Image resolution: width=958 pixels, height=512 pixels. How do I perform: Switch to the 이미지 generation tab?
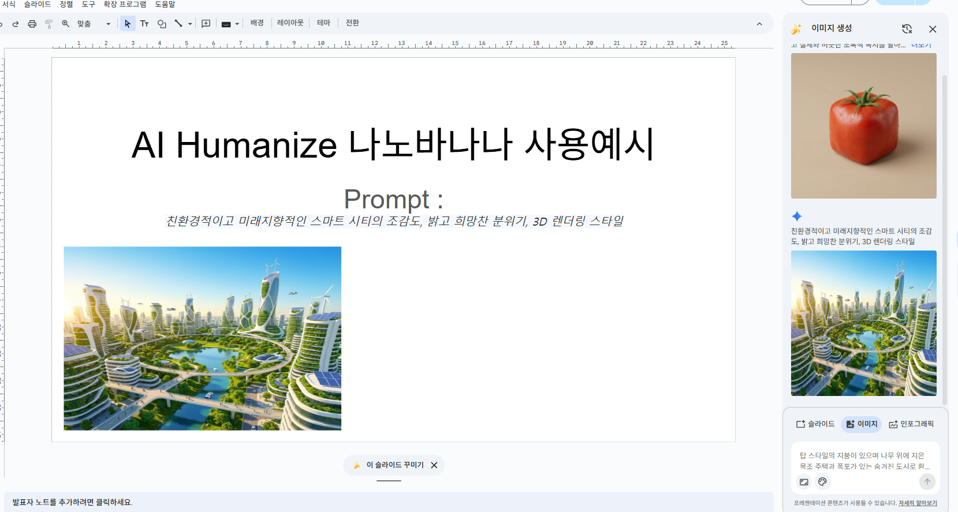pos(862,424)
